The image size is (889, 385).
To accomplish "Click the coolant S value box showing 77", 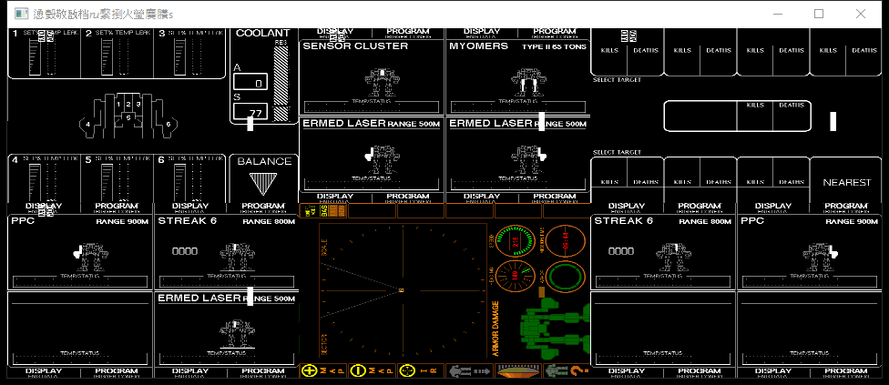I will [x=250, y=112].
